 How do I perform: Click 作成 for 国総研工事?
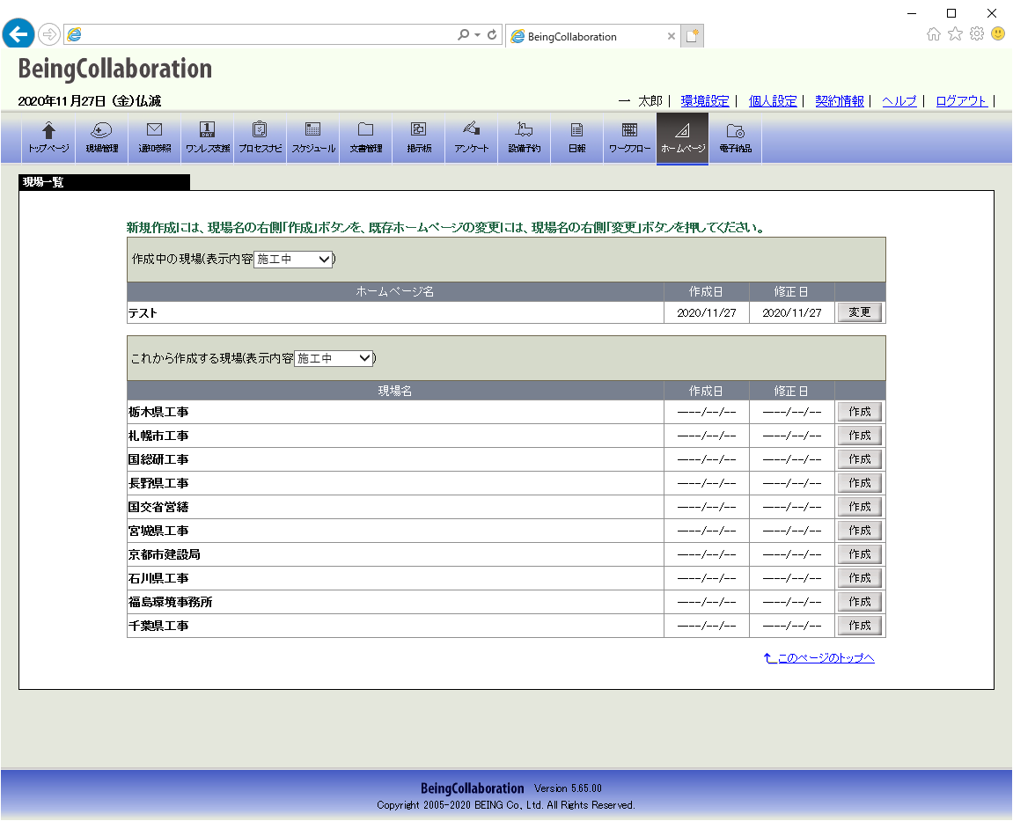pyautogui.click(x=860, y=459)
